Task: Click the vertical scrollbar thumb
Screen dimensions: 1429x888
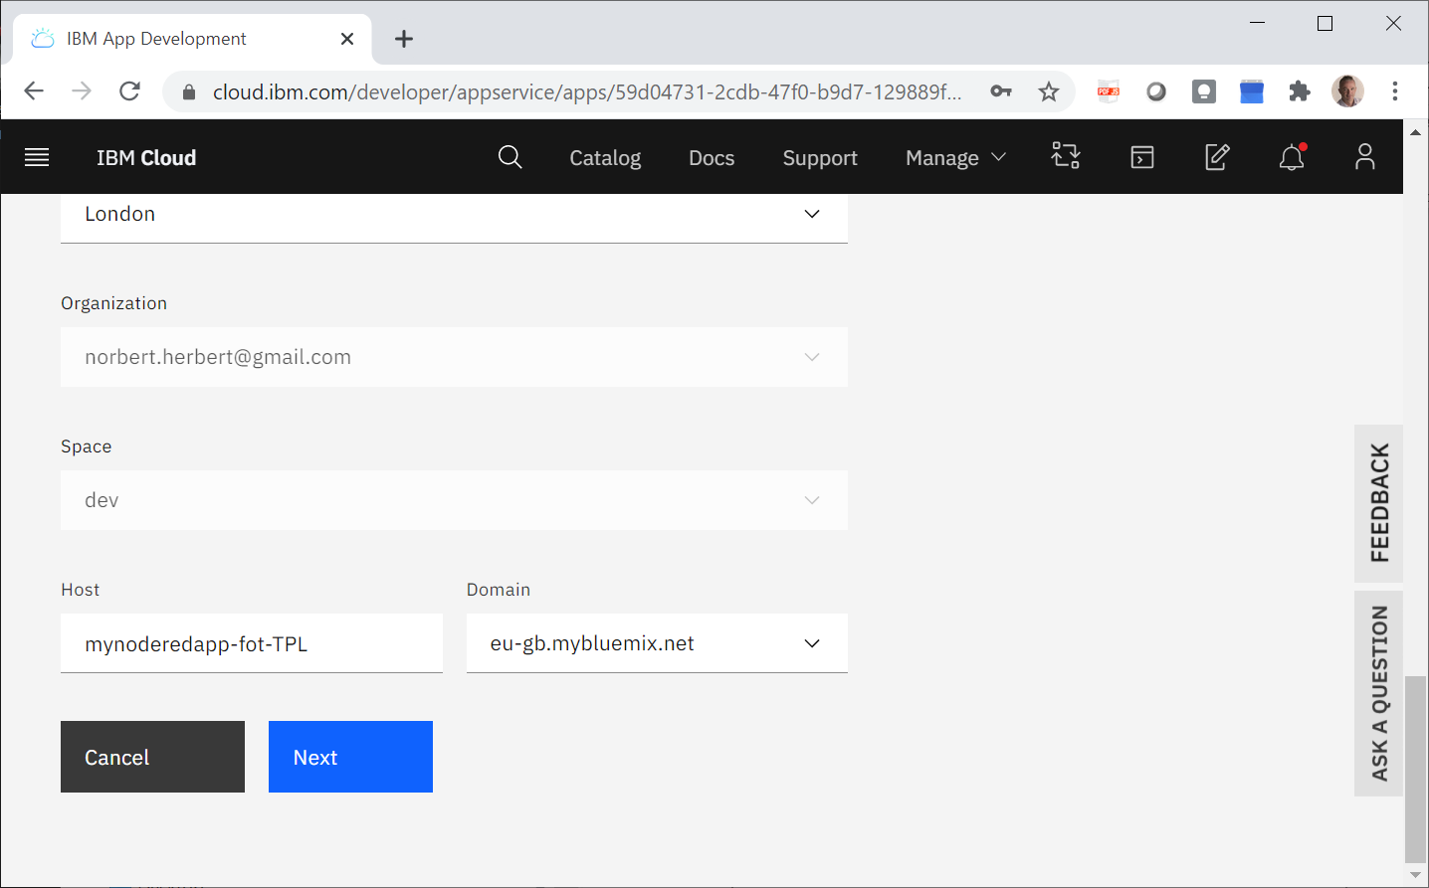Action: 1415,769
